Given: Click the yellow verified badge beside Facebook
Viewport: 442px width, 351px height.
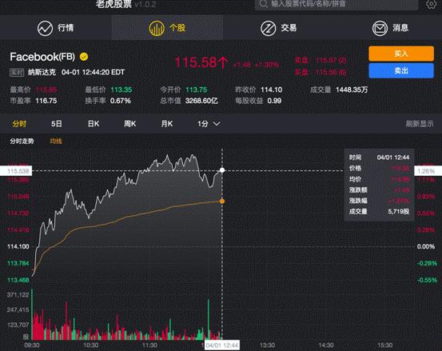Looking at the screenshot, I should coord(84,57).
